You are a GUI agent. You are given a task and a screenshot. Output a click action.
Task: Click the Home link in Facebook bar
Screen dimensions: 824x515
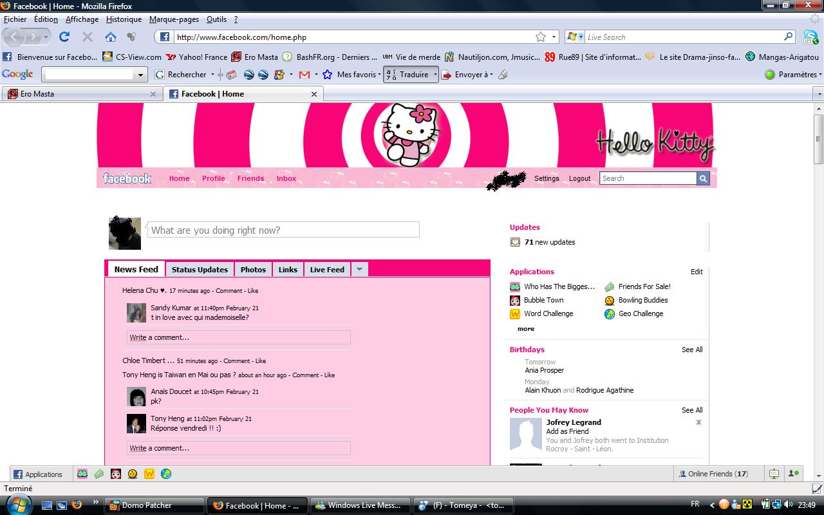pyautogui.click(x=179, y=178)
